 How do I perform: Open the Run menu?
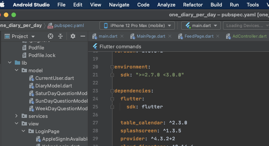pyautogui.click(x=234, y=5)
